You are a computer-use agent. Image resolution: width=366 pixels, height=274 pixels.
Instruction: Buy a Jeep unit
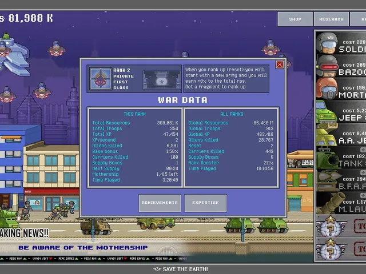(341, 112)
